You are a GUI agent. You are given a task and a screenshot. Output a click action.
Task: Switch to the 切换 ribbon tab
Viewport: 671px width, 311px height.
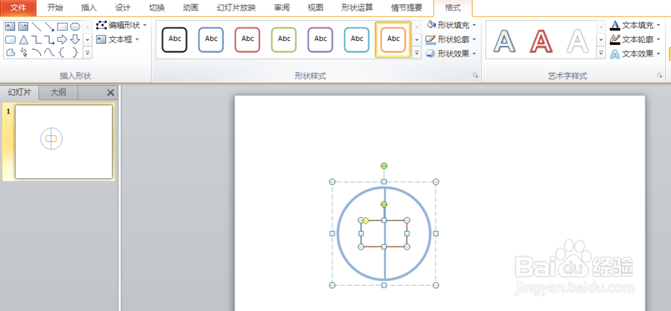[156, 7]
